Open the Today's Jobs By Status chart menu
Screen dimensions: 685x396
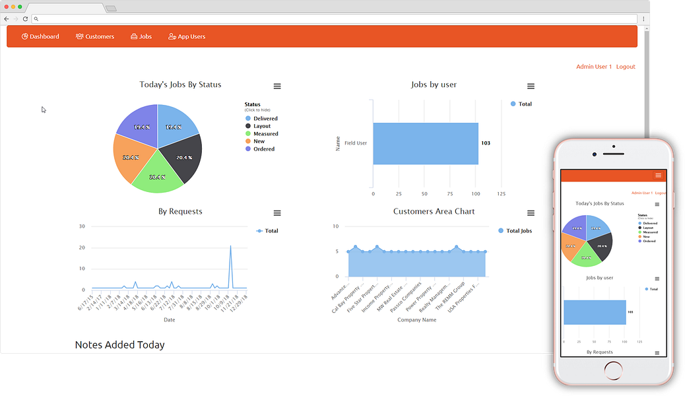277,86
